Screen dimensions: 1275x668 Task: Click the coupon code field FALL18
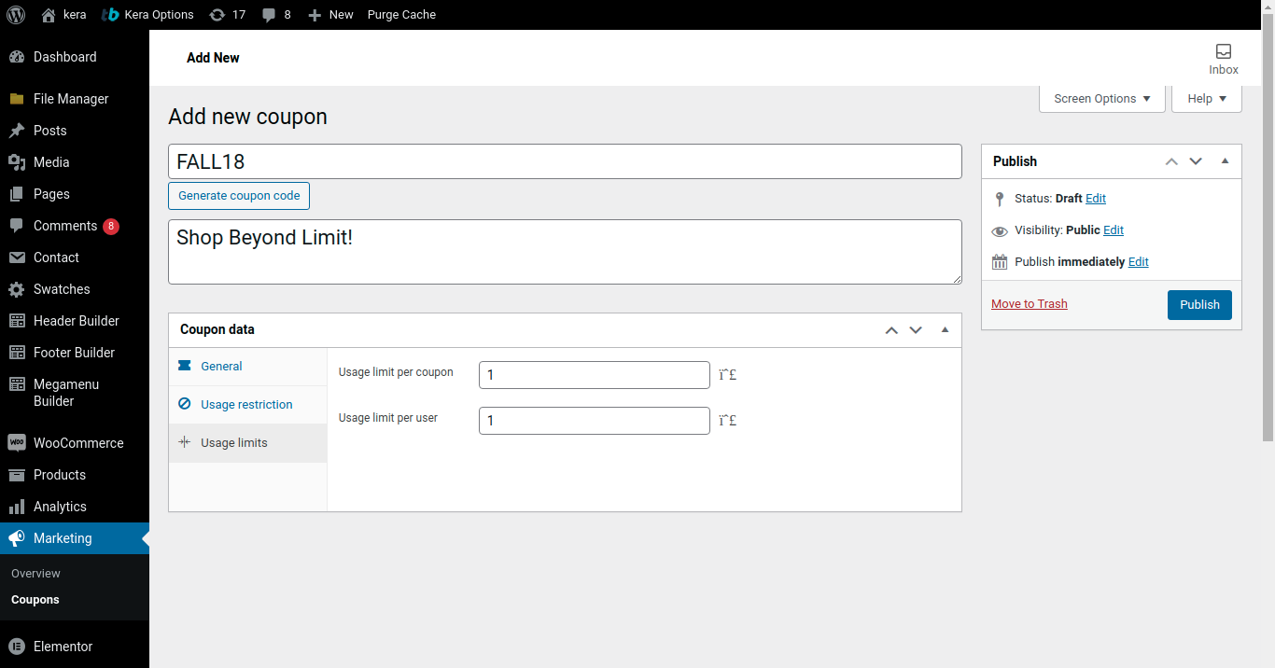coord(565,161)
